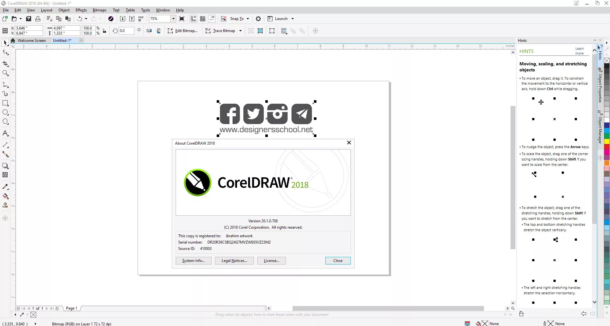Toggle the Show guidelines button

[212, 19]
